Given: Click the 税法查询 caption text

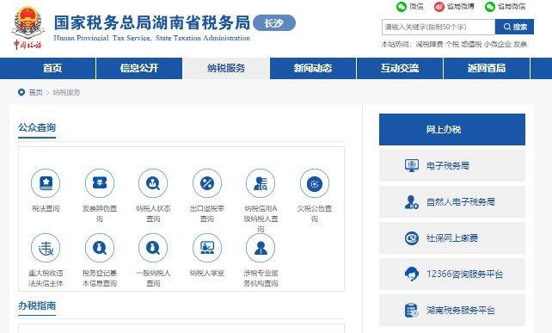Looking at the screenshot, I should click(46, 208).
